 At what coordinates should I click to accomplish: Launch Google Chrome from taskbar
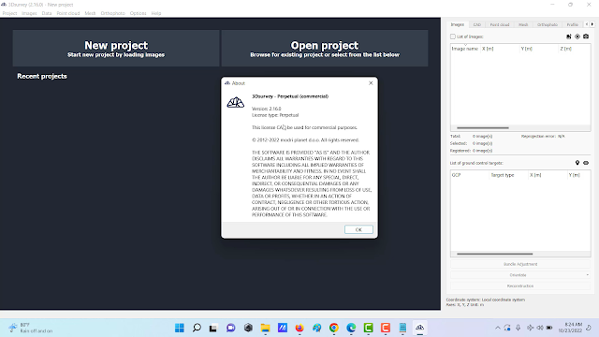point(334,328)
